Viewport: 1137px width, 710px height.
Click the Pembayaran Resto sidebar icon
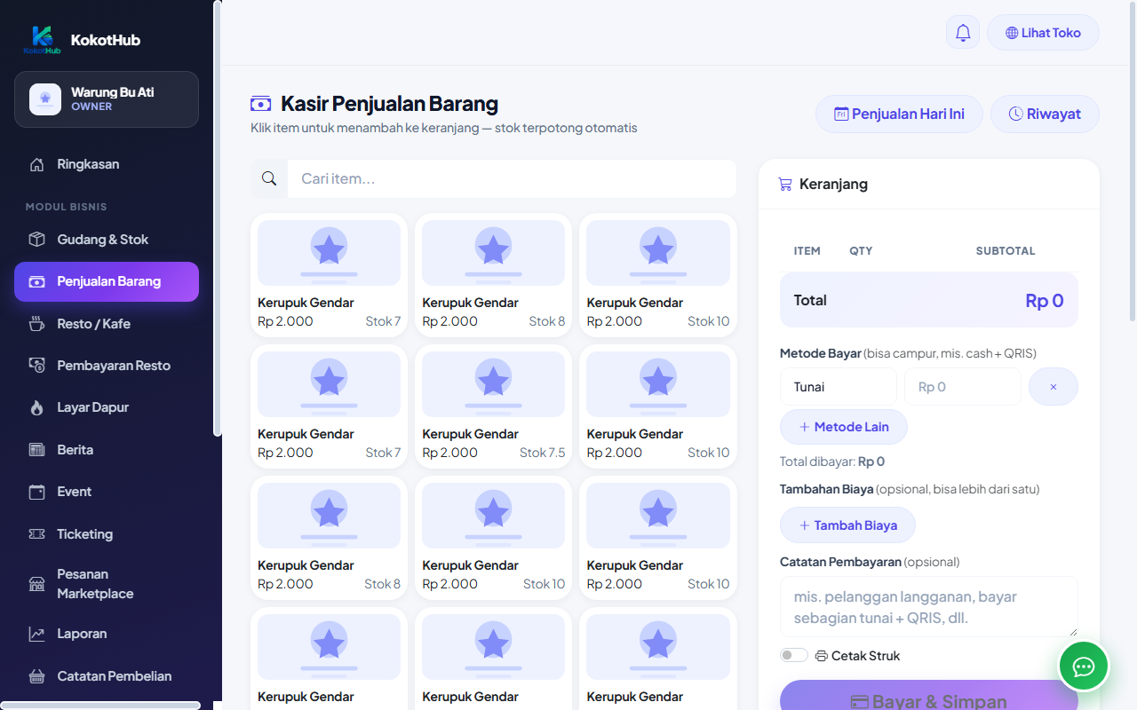tap(37, 366)
